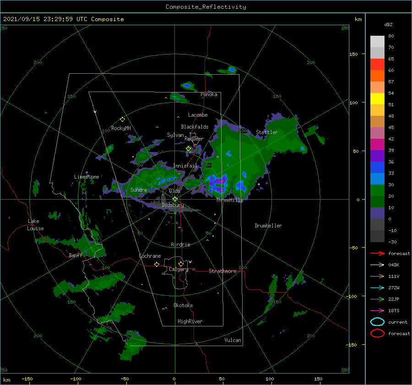Click the yellow V marker right of Calgary diamond
412x385 pixels.
coord(190,262)
